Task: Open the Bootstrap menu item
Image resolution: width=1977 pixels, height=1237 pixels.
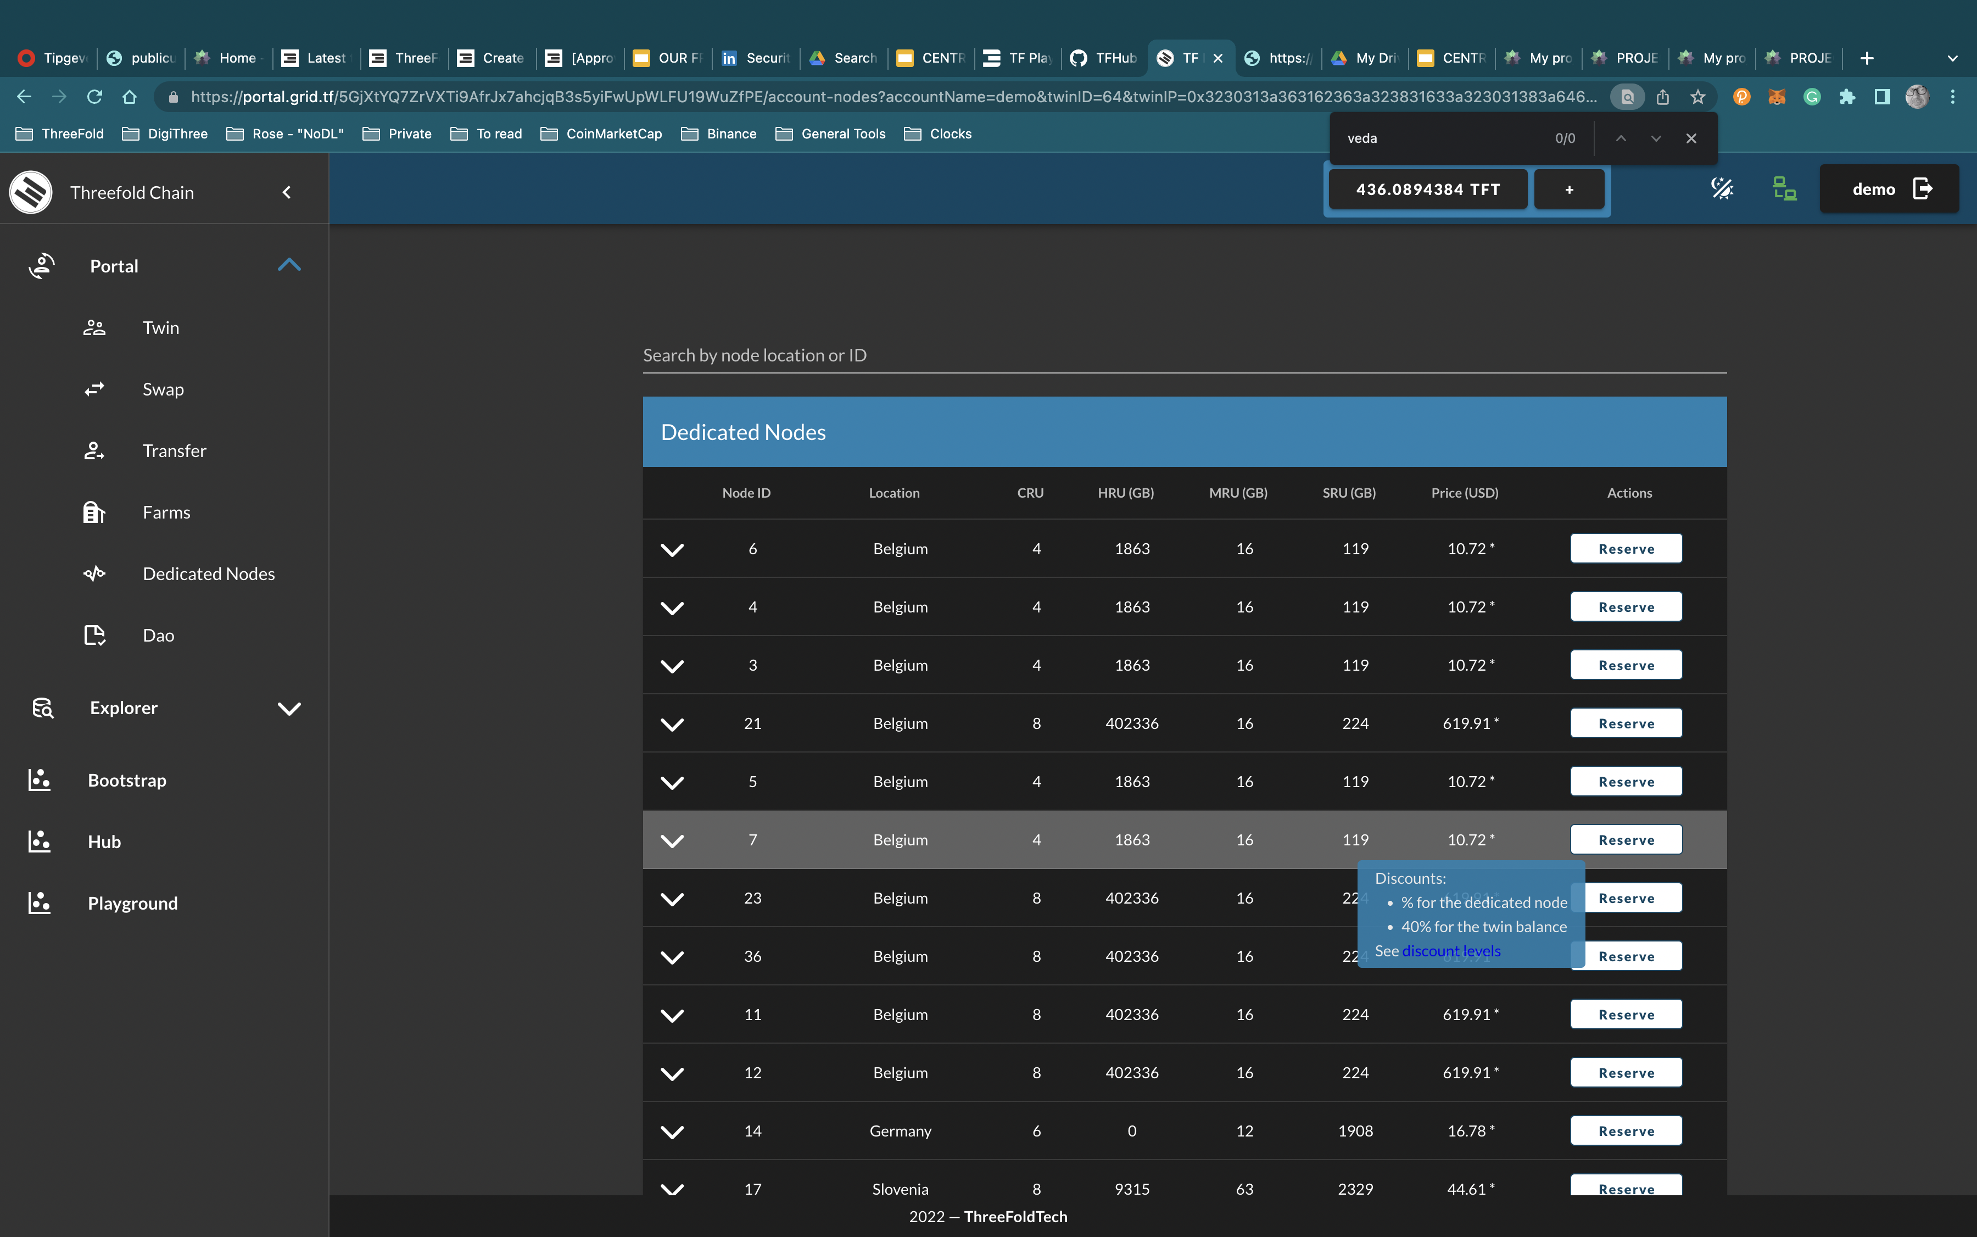Action: (x=127, y=781)
